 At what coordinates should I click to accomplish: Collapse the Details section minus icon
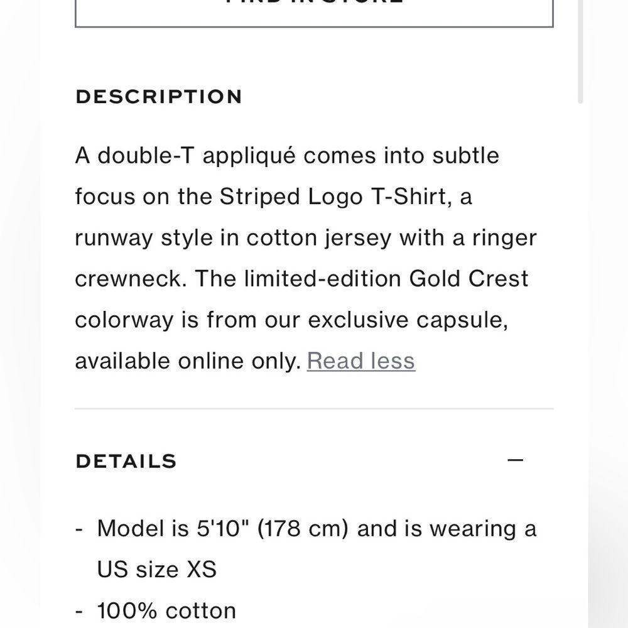click(x=515, y=460)
